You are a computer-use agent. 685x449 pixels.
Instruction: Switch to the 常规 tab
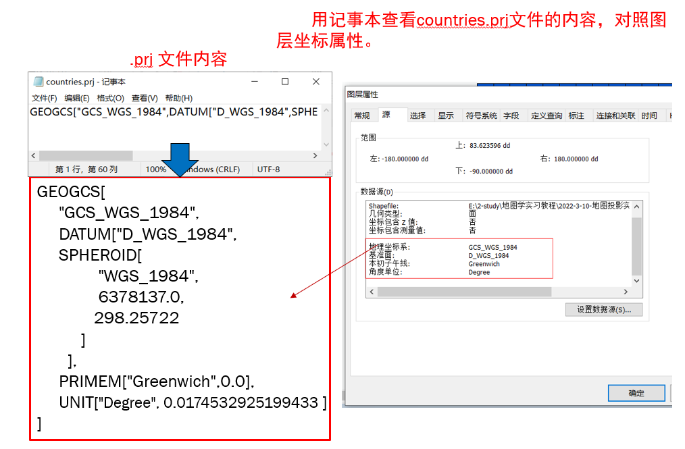point(362,115)
